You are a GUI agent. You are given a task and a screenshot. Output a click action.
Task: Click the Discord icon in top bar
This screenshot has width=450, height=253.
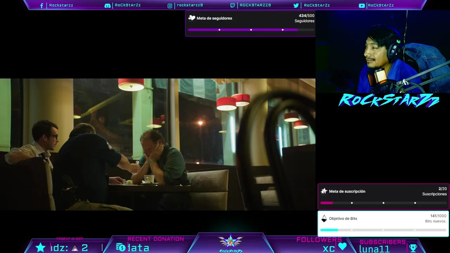108,6
